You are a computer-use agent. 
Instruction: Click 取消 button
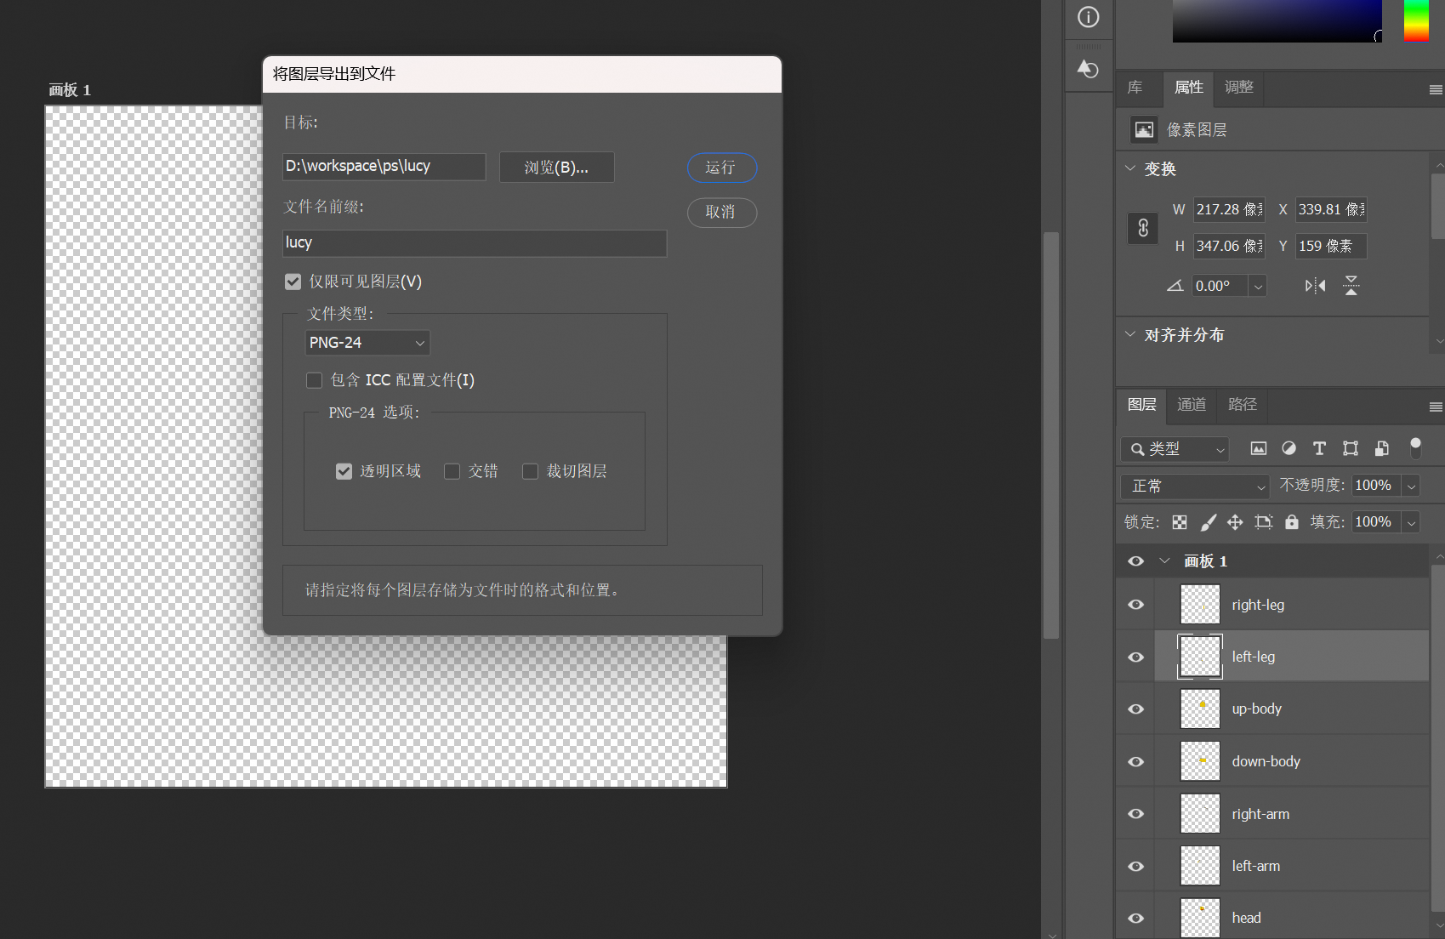(722, 212)
